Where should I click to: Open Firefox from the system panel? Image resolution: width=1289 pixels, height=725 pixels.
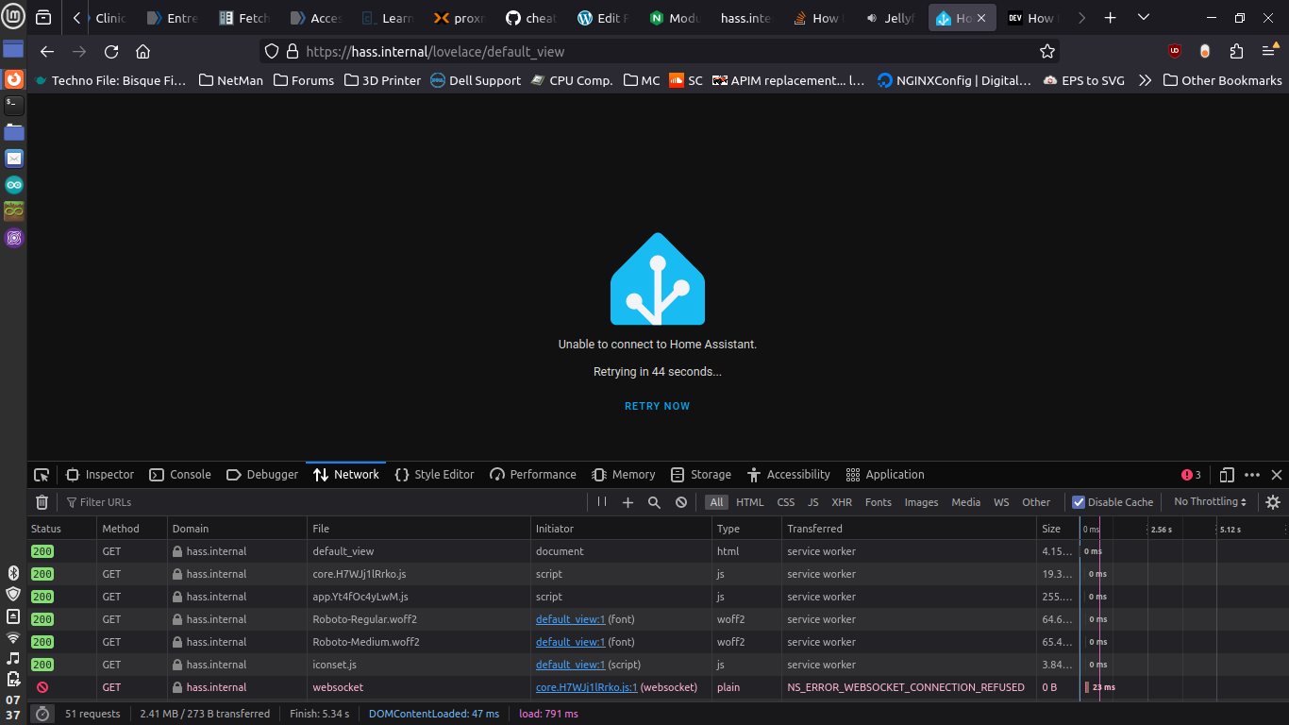click(x=13, y=79)
